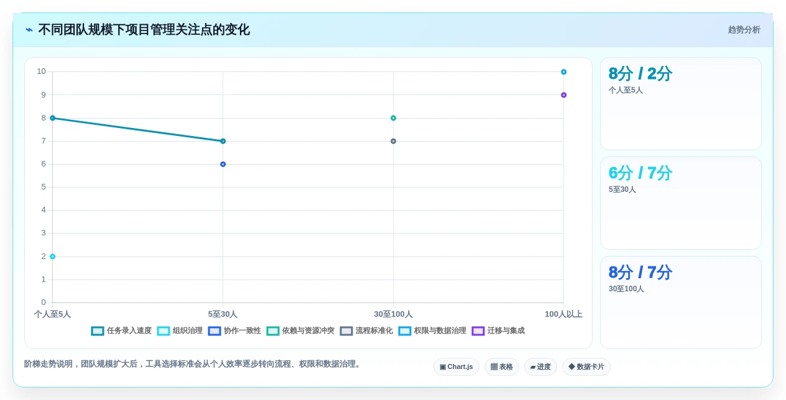
Task: Click the 30至100人 x-axis label
Action: point(393,314)
